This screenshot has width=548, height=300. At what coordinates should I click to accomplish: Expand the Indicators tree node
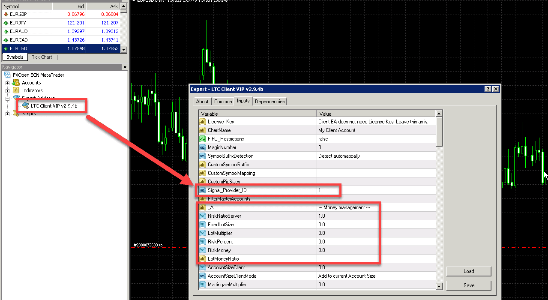click(7, 91)
